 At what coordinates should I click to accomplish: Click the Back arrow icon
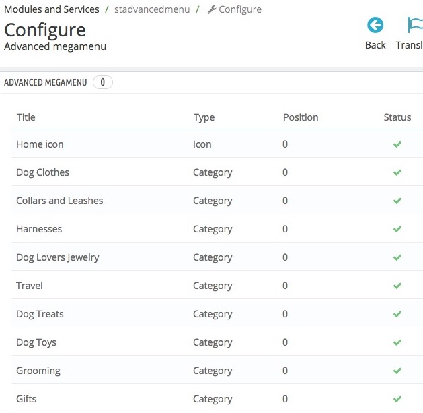click(375, 26)
